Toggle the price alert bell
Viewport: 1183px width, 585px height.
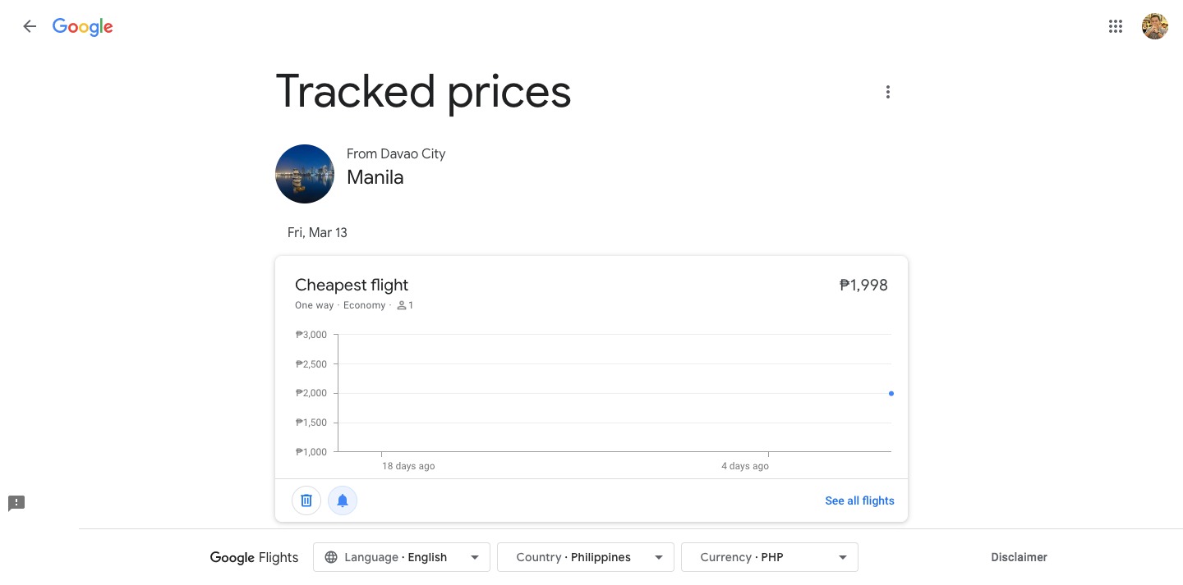pos(343,500)
